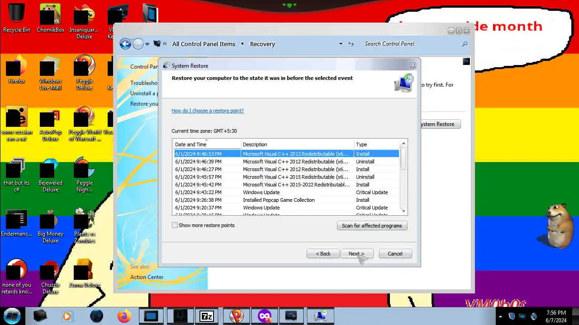
Task: Open the Peggle Deluxe desktop shortcut
Action: (x=84, y=72)
